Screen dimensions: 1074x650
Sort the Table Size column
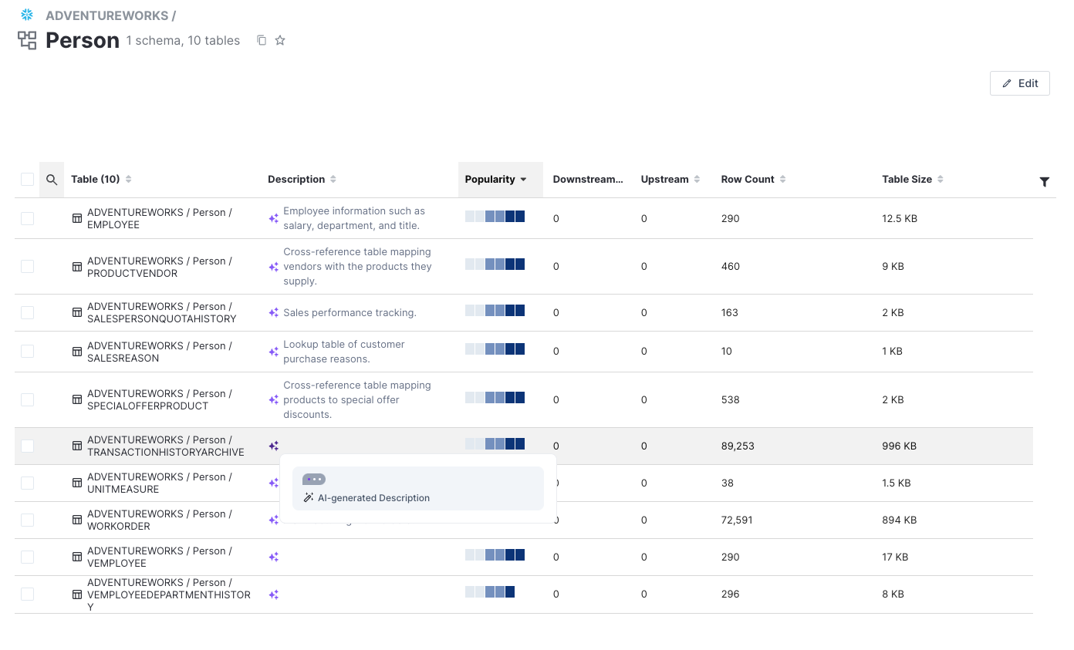pyautogui.click(x=941, y=180)
